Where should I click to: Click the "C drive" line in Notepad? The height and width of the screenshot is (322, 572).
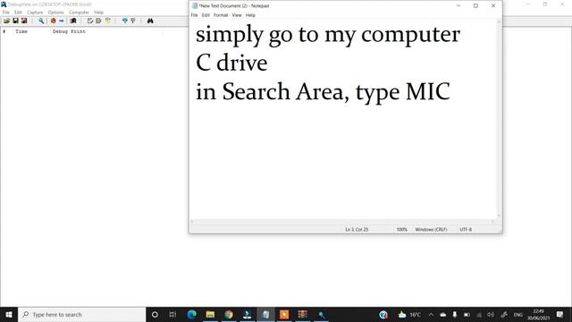(x=231, y=64)
